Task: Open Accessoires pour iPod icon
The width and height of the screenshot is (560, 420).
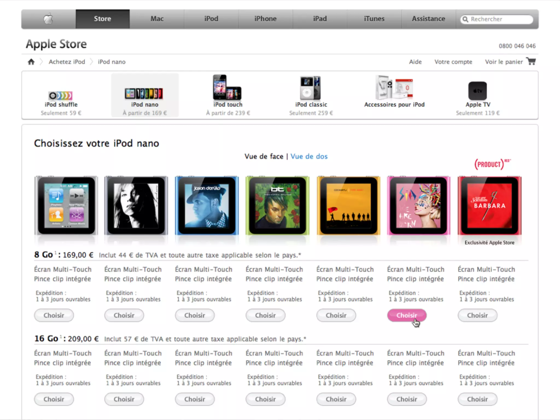Action: click(x=394, y=87)
